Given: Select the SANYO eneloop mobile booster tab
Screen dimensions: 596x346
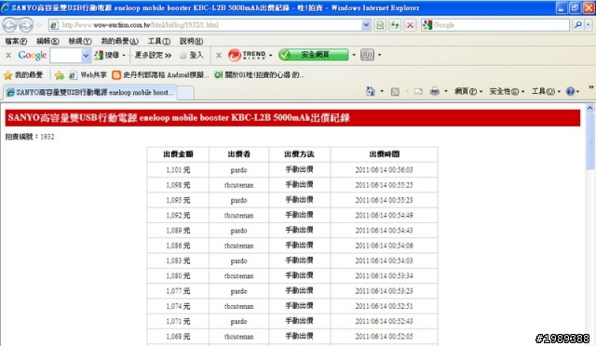Looking at the screenshot, I should (89, 92).
